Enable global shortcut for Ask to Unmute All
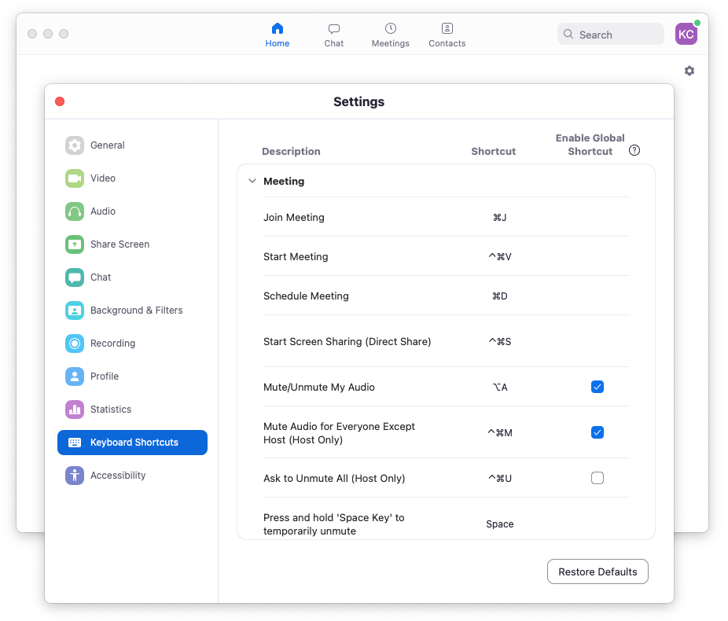This screenshot has width=728, height=621. pos(597,478)
